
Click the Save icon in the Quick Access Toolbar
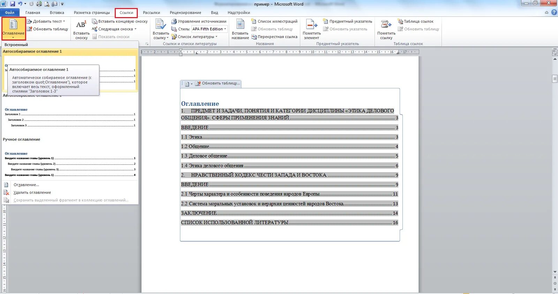pyautogui.click(x=13, y=4)
